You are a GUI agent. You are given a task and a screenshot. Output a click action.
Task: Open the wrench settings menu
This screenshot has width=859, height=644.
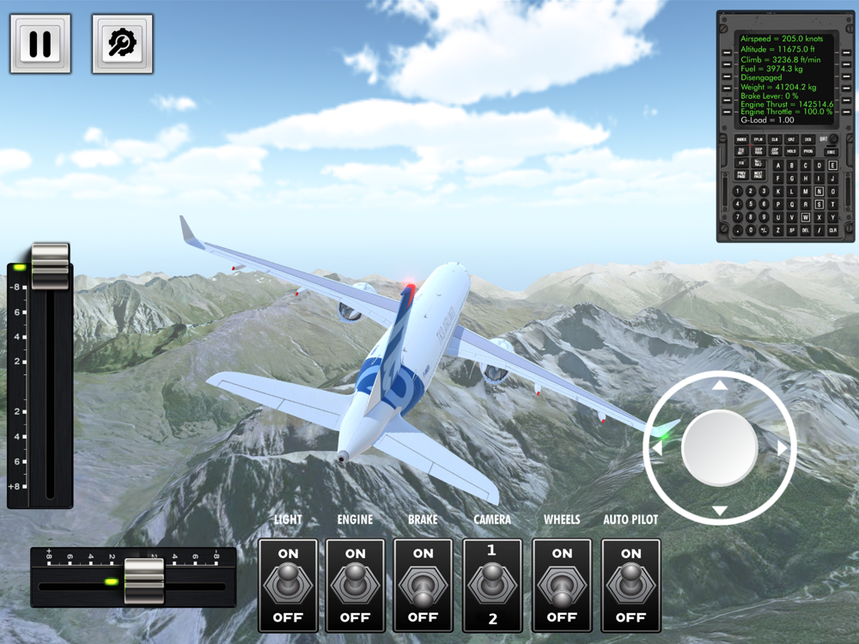point(122,44)
